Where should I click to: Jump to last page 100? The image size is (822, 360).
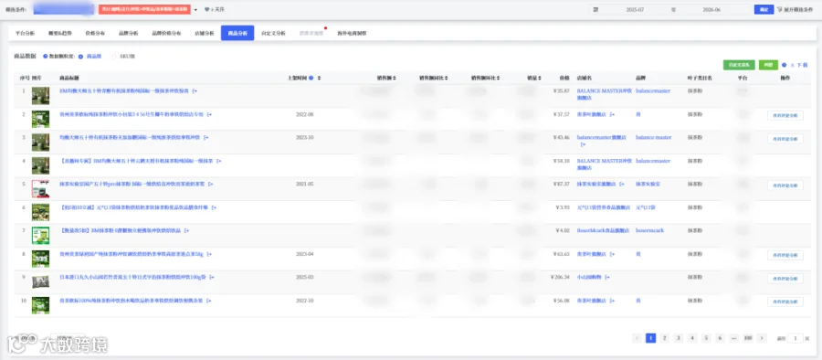(748, 338)
